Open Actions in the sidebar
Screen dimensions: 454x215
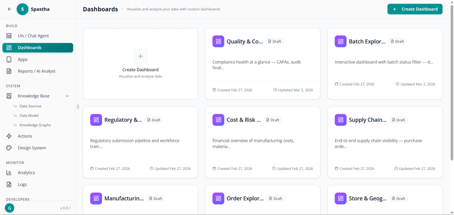(38, 136)
